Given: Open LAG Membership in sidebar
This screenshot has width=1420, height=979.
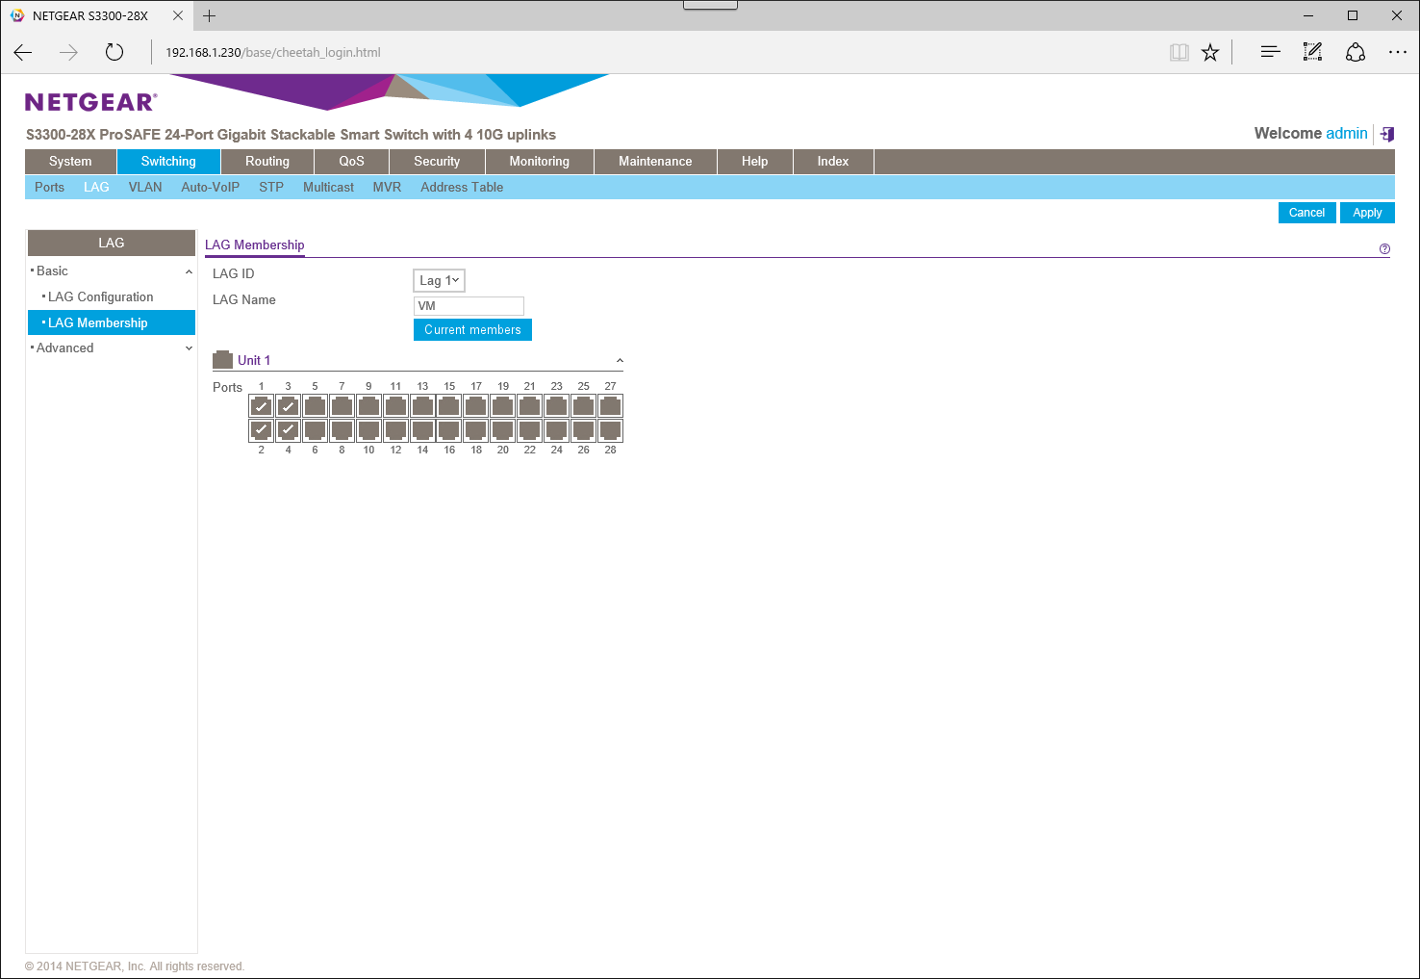Looking at the screenshot, I should click(x=112, y=322).
